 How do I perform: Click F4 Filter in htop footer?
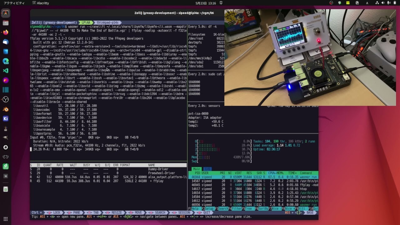[x=235, y=208]
